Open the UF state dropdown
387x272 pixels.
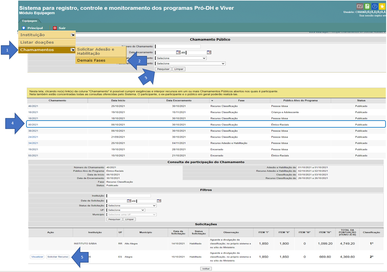pos(126,210)
